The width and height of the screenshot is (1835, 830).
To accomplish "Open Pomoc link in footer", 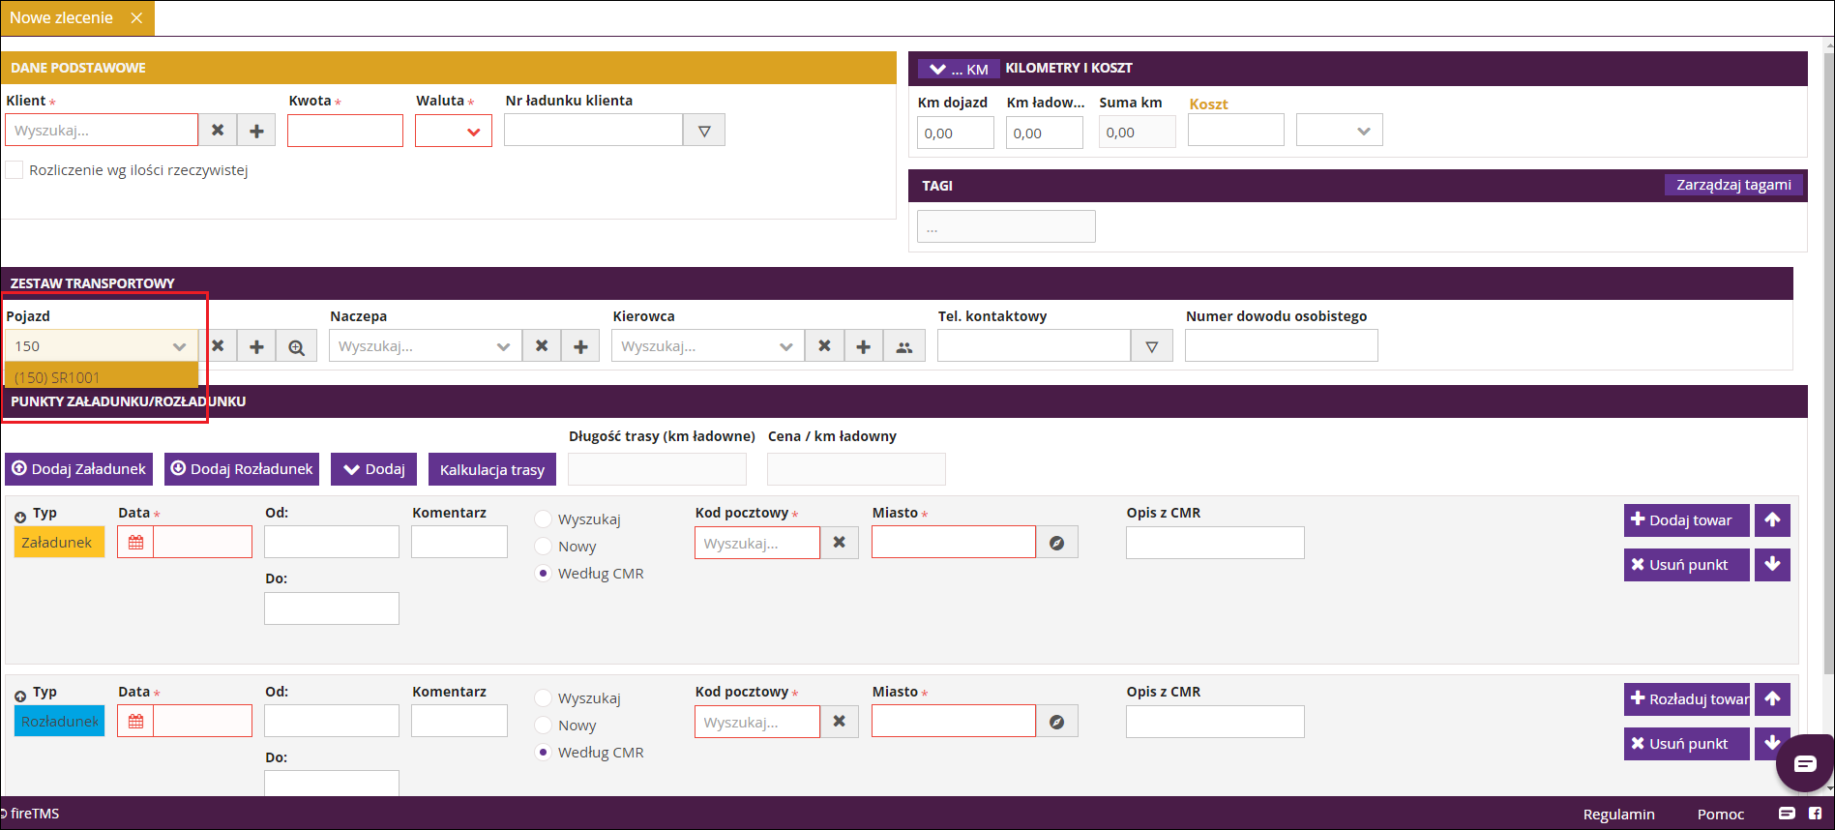I will click(1721, 815).
